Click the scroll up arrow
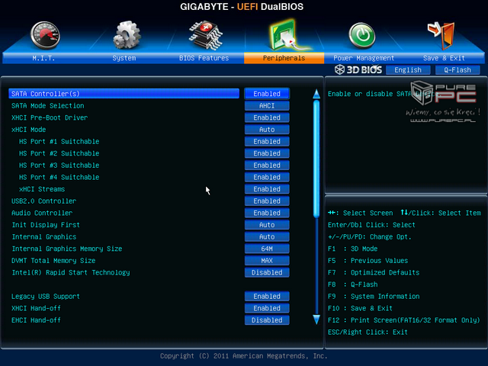This screenshot has height=366, width=488. (x=316, y=94)
